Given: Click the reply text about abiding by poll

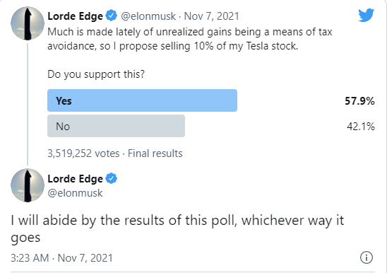Looking at the screenshot, I should (x=177, y=228).
